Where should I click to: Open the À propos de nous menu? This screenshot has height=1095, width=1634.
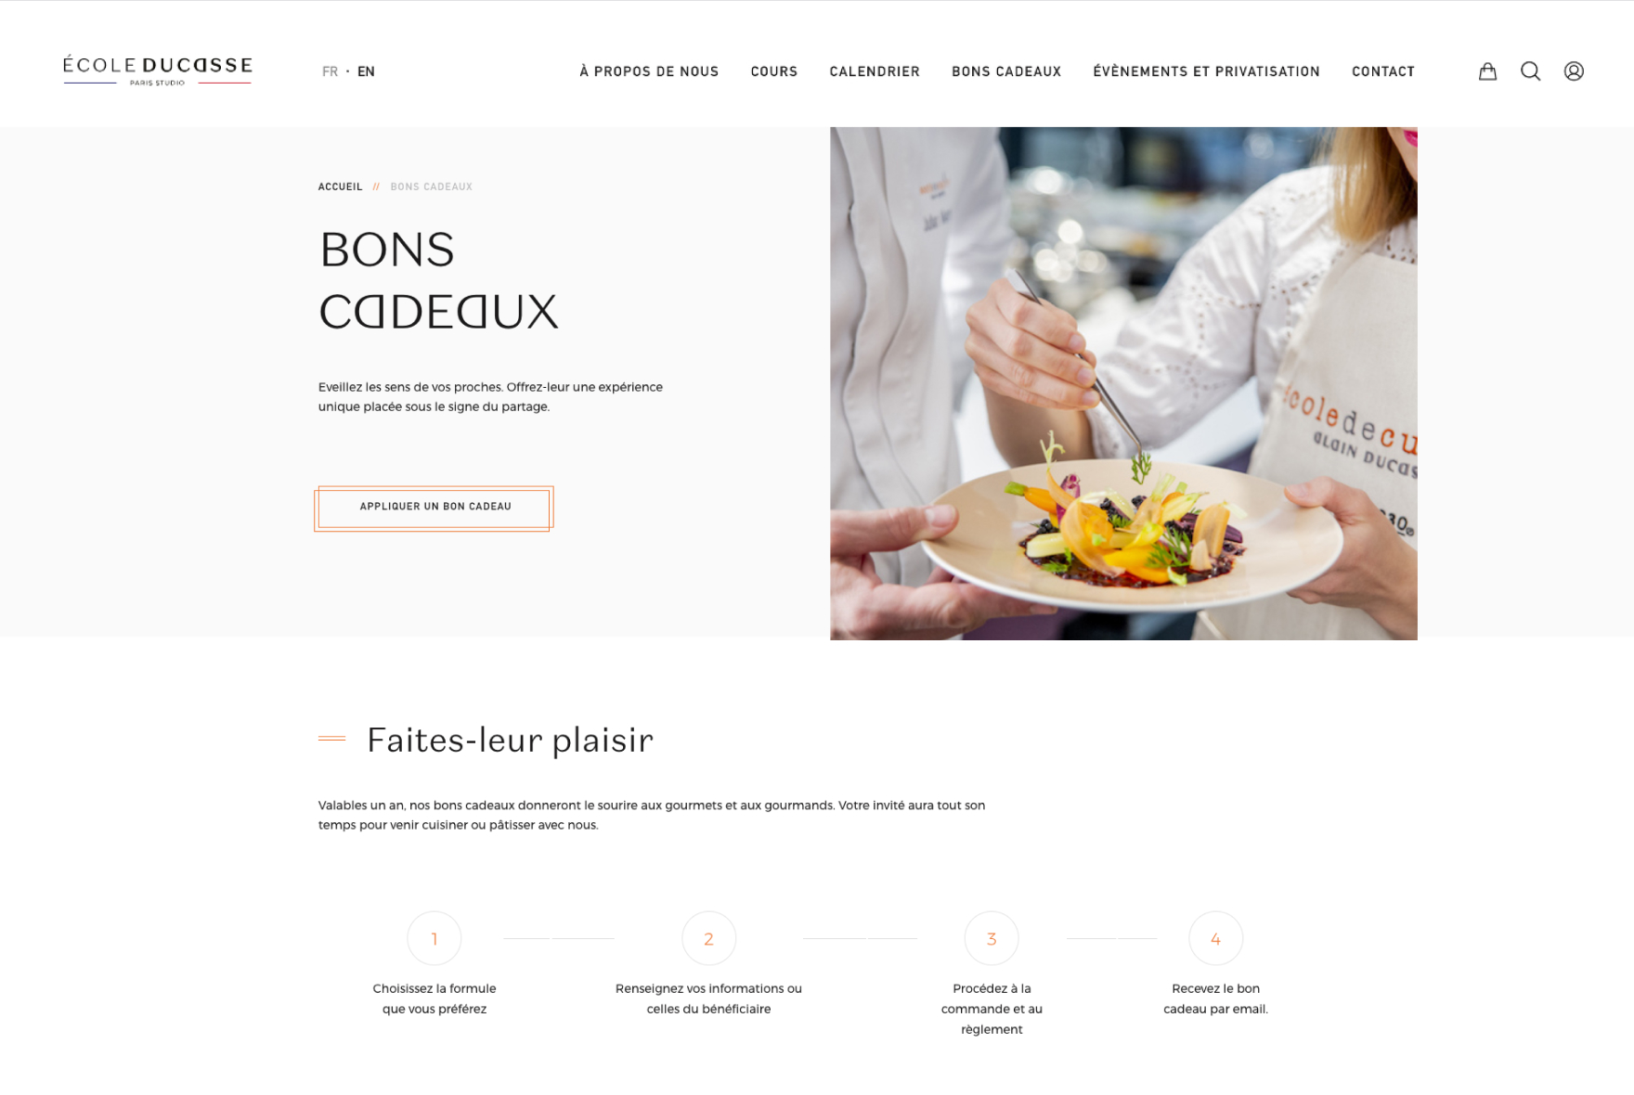pyautogui.click(x=649, y=71)
